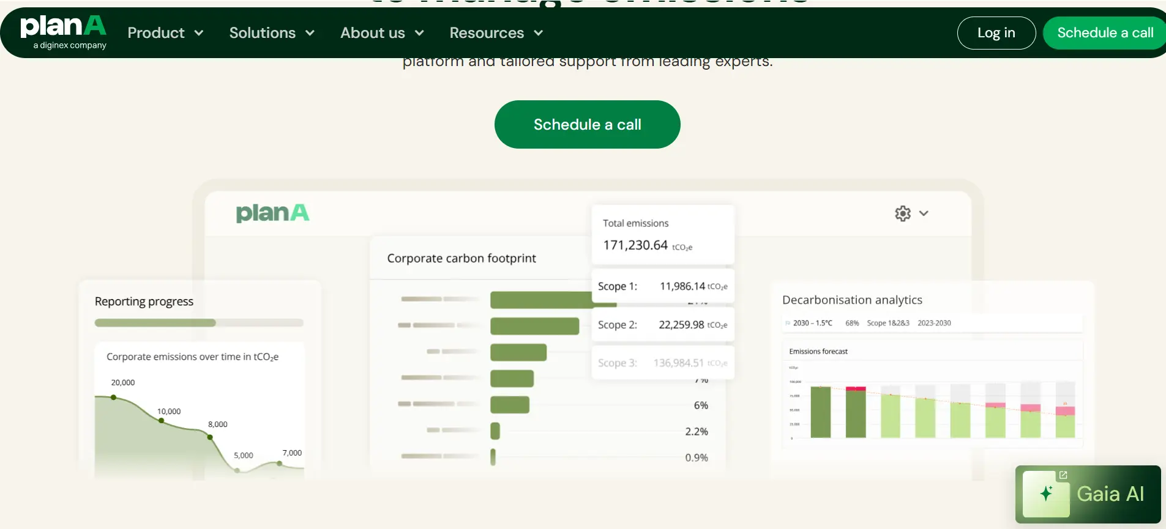The image size is (1166, 529).
Task: Open the settings gear in the dashboard preview
Action: [x=903, y=213]
